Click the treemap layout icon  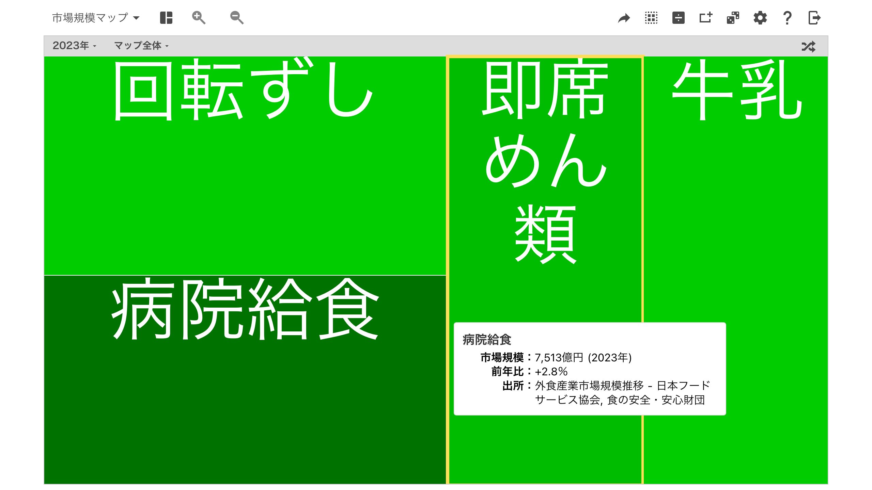pyautogui.click(x=166, y=18)
